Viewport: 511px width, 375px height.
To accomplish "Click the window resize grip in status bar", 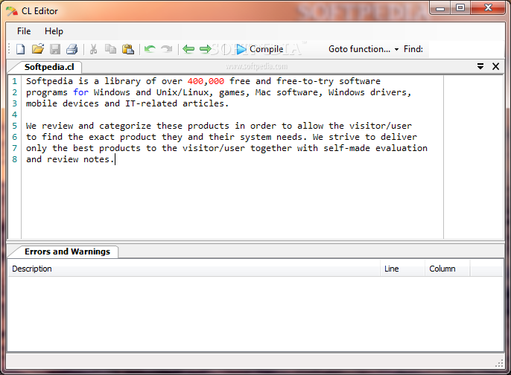I will (x=499, y=364).
